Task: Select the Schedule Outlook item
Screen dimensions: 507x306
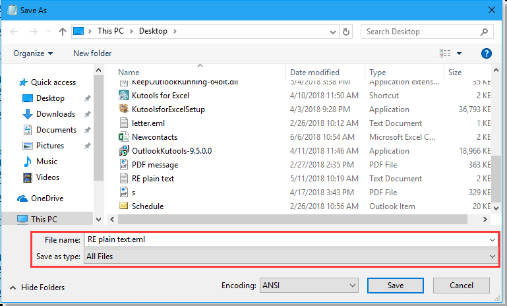Action: tap(147, 206)
